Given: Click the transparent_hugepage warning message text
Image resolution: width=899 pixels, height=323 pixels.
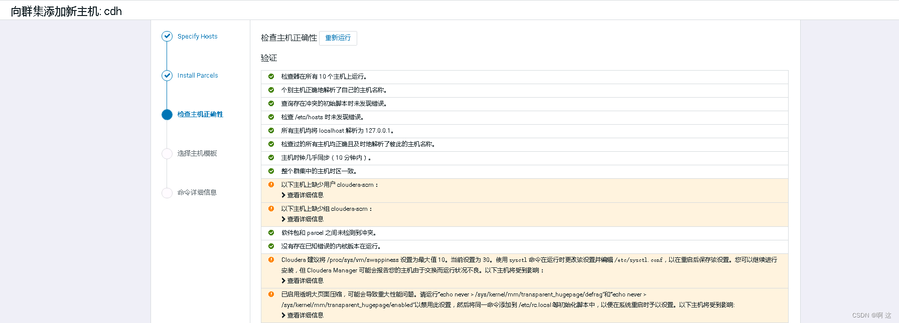Looking at the screenshot, I should click(508, 299).
